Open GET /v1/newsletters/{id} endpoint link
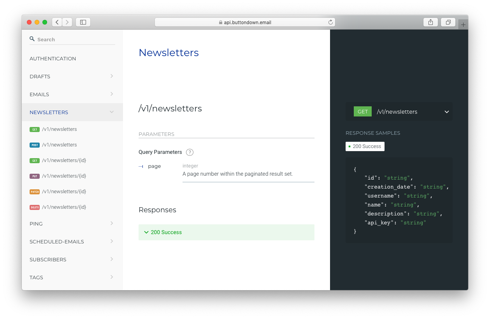 pos(64,160)
